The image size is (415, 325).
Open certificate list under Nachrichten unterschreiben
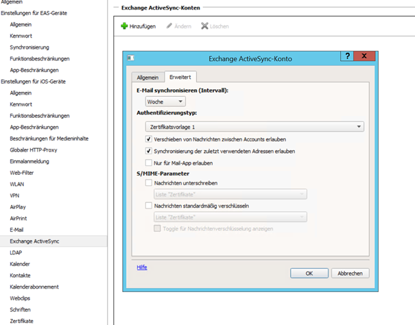(x=230, y=194)
